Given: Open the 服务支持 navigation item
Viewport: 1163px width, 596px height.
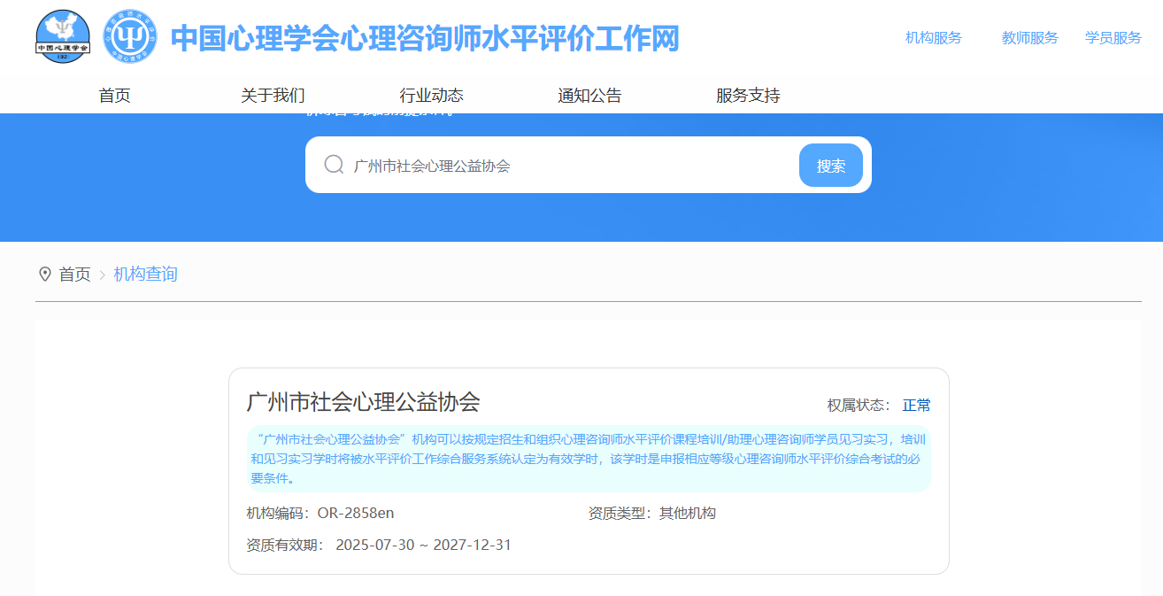Looking at the screenshot, I should 748,96.
